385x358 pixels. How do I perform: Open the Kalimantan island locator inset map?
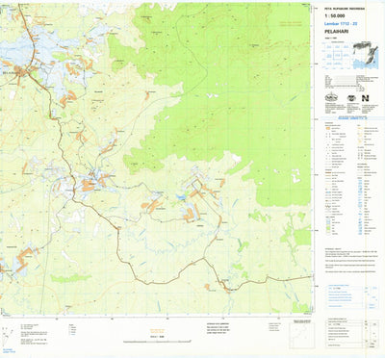tap(366, 55)
